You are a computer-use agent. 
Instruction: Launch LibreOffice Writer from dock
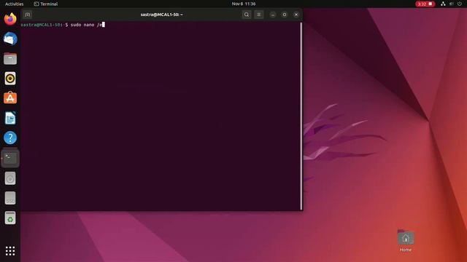(x=10, y=118)
